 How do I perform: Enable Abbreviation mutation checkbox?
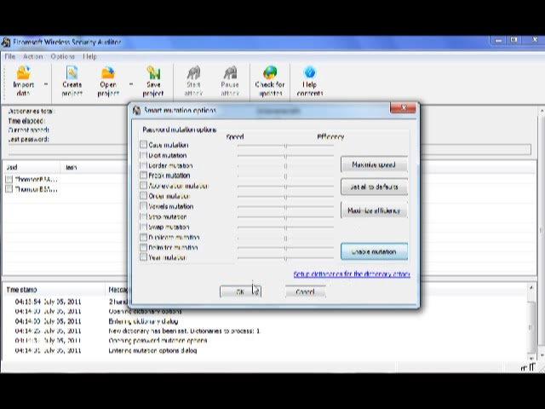click(x=144, y=186)
